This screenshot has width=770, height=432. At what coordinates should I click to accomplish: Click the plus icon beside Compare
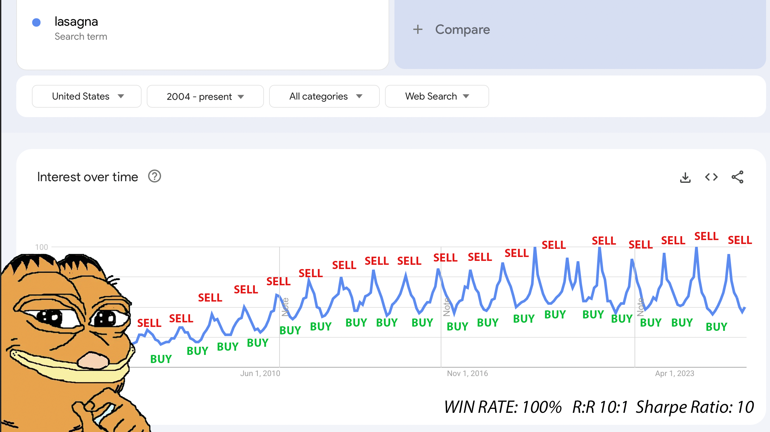pyautogui.click(x=418, y=30)
